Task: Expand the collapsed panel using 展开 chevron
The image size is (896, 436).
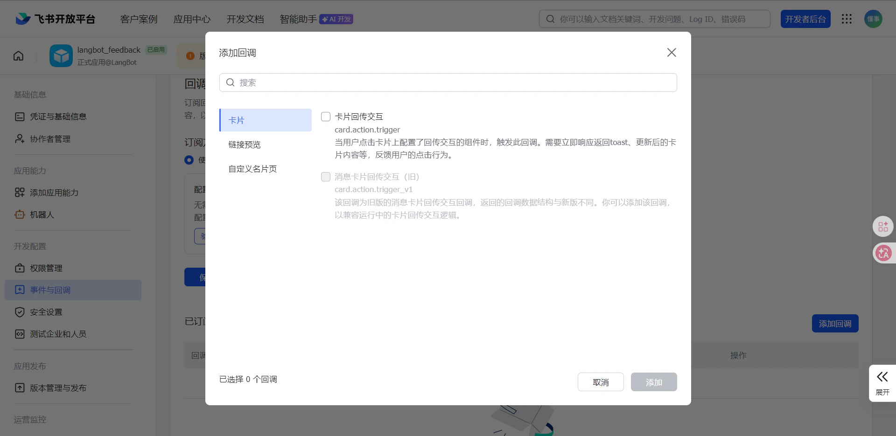Action: point(882,377)
